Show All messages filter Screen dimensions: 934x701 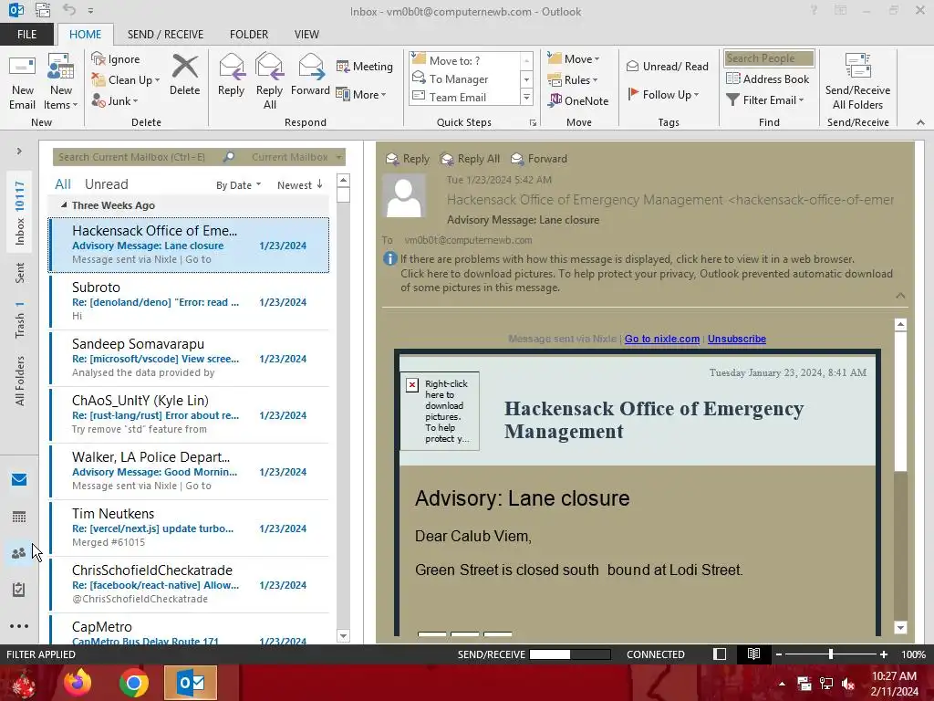(63, 184)
